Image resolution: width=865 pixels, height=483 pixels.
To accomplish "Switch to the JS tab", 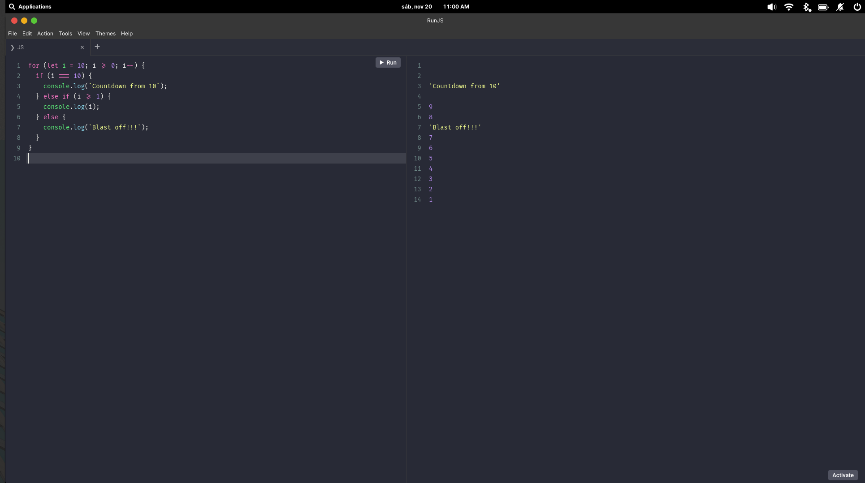I will click(21, 47).
